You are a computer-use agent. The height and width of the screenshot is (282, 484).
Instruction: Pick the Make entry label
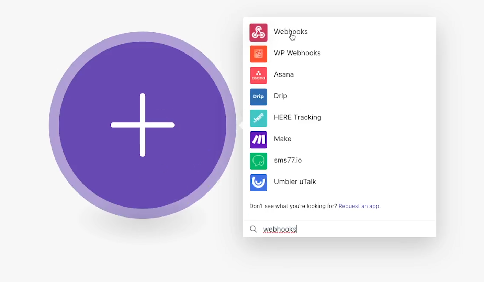(282, 139)
